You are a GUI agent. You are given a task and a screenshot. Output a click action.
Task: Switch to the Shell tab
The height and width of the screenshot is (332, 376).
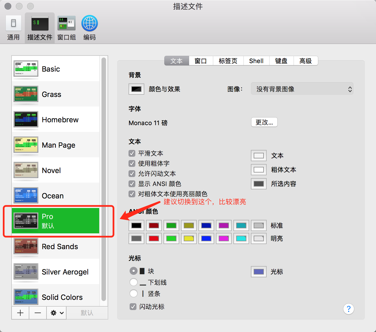click(256, 61)
